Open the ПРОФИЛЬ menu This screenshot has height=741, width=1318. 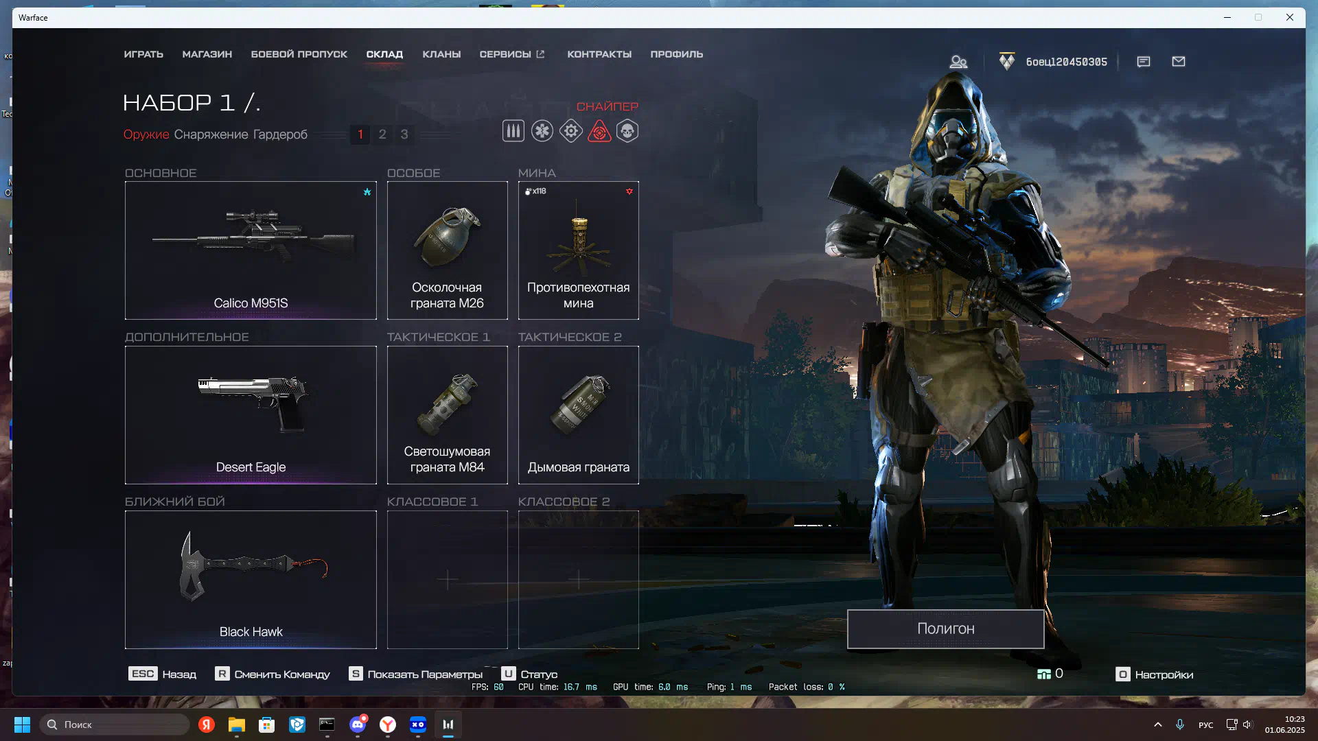(x=677, y=54)
